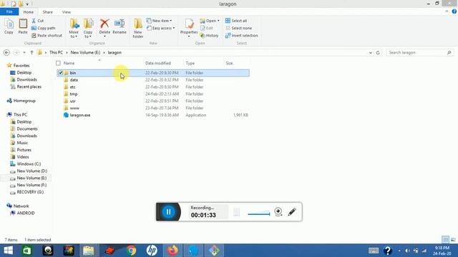Open the Copy to menu
This screenshot has height=257, width=458.
pos(88,29)
